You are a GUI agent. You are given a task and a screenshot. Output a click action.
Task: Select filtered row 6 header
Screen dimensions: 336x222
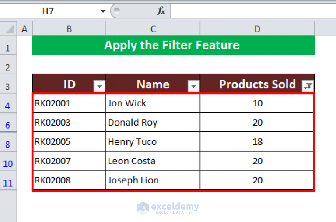tap(8, 122)
